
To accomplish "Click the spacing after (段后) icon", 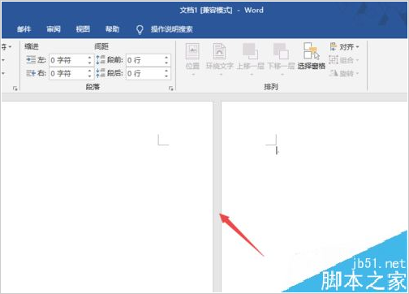I will [101, 73].
